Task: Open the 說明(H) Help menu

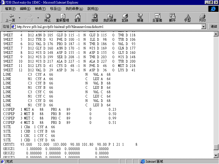Action: coord(93,9)
